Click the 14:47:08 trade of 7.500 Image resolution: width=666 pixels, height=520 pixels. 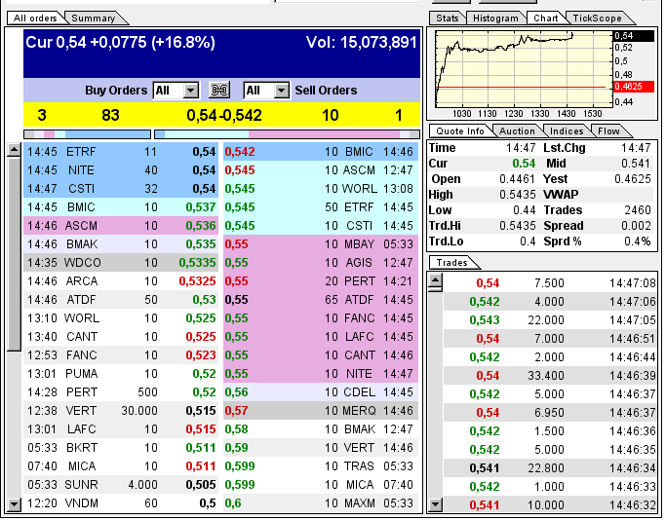[x=551, y=283]
